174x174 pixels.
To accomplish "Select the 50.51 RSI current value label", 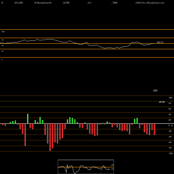I will (160, 42).
